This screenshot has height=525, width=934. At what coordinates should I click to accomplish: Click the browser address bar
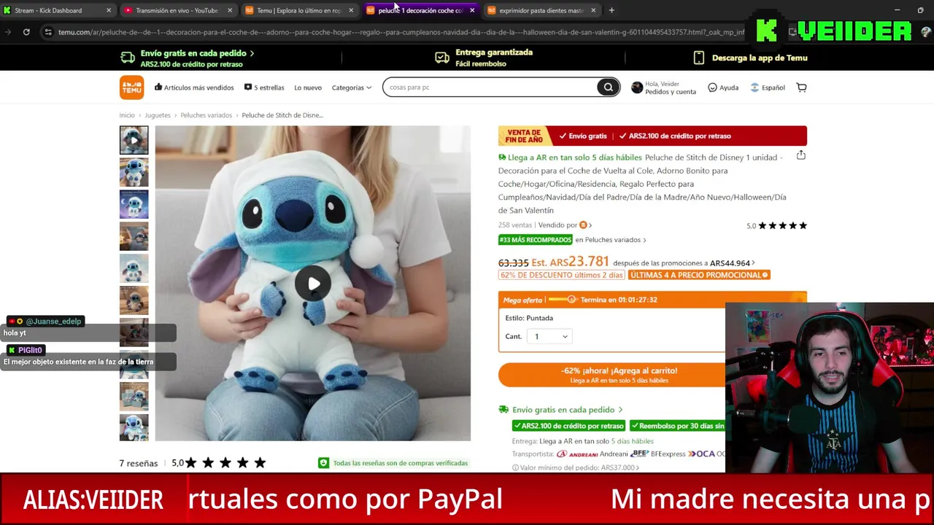pos(400,32)
